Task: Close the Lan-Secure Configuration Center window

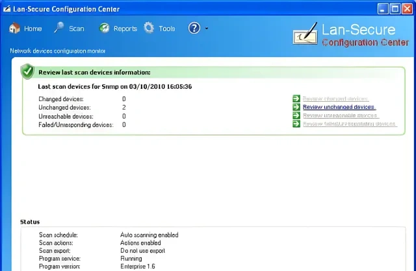Action: point(407,8)
